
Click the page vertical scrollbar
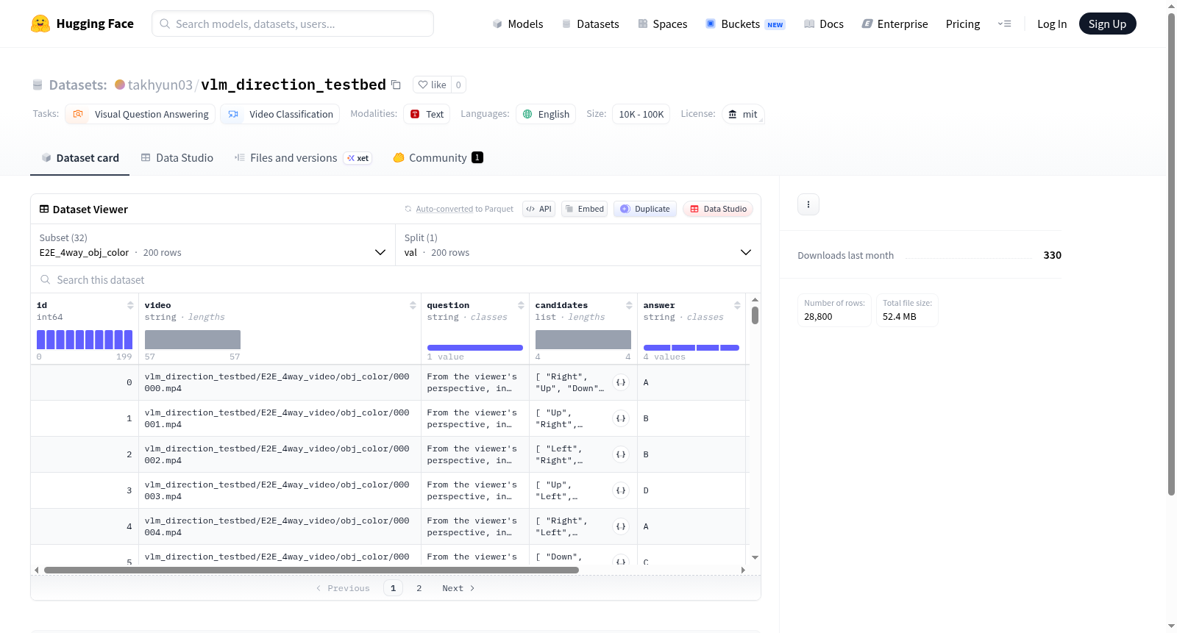[1172, 254]
